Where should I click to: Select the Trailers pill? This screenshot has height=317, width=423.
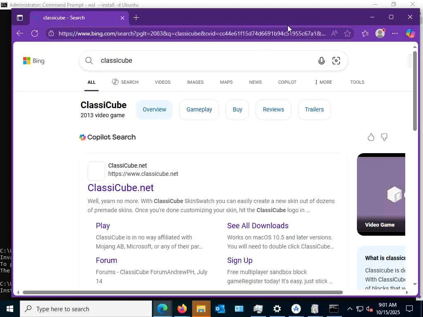[x=314, y=109]
